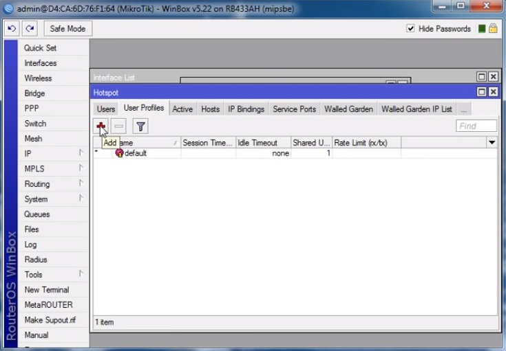Expand the System submenu
506x351 pixels.
pos(81,199)
